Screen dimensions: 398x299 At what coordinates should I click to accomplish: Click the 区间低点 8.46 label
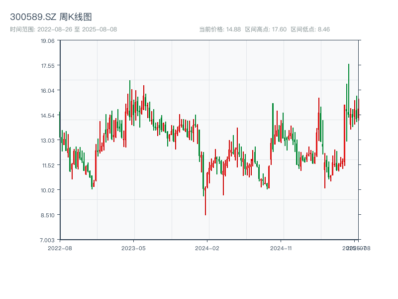tap(310, 29)
